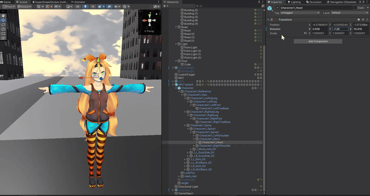The height and width of the screenshot is (196, 370).
Task: Open the scene camera settings icon
Action: coord(117,6)
